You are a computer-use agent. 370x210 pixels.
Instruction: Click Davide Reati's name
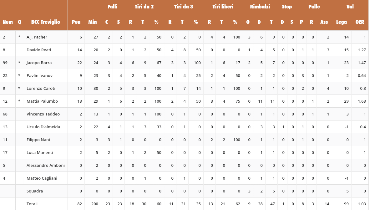click(39, 50)
